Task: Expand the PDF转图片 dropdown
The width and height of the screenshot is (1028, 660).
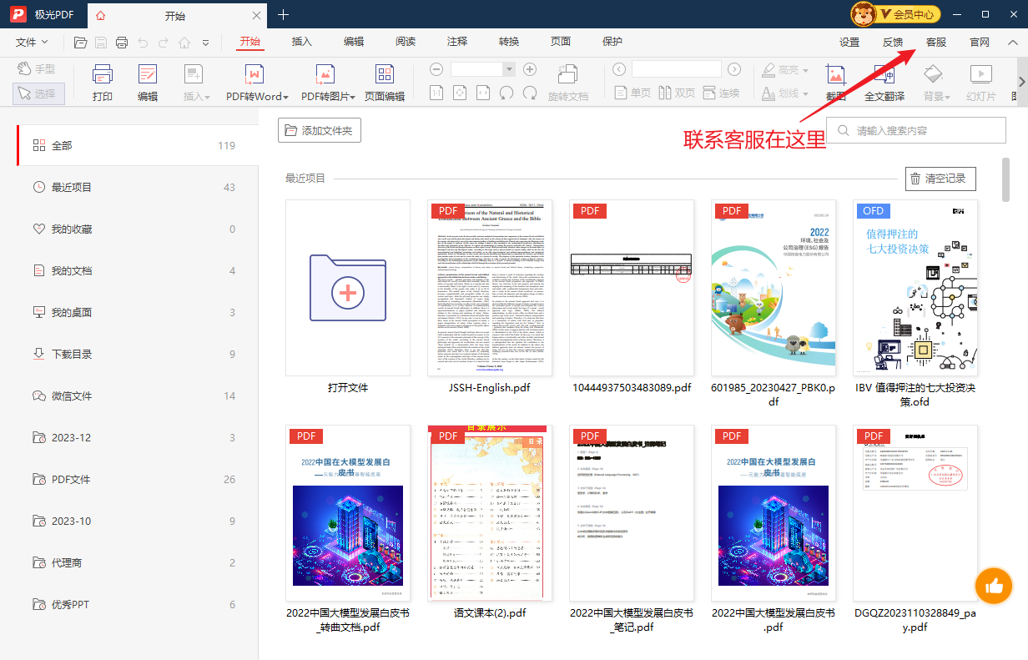Action: click(x=354, y=97)
